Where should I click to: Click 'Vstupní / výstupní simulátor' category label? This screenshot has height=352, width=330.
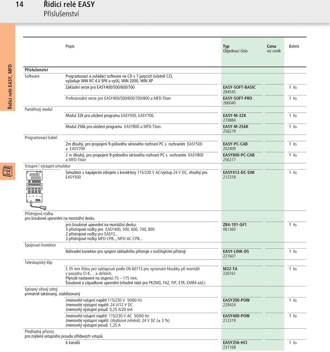48,166
